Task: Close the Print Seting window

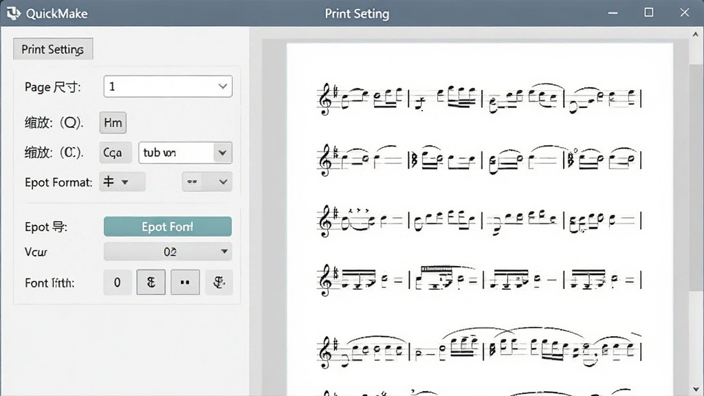Action: [684, 12]
